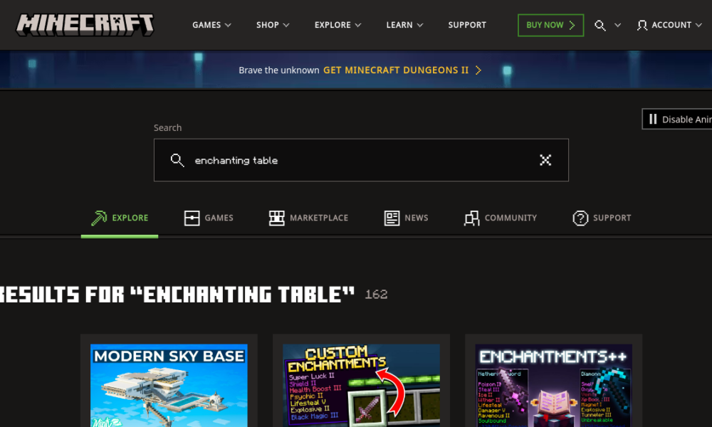Go to Support in top navigation
This screenshot has width=712, height=427.
coord(467,25)
